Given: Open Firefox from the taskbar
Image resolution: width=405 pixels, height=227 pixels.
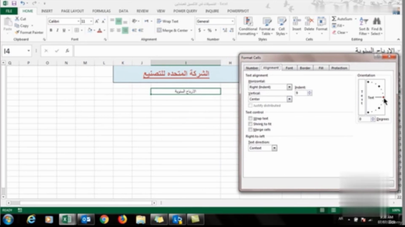Looking at the screenshot, I should pos(122,219).
